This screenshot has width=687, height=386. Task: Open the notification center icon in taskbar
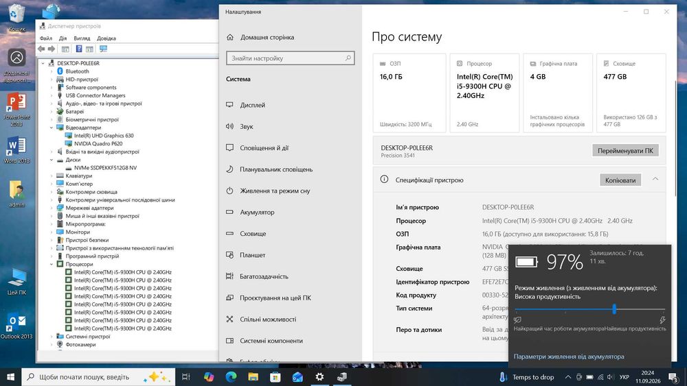673,377
